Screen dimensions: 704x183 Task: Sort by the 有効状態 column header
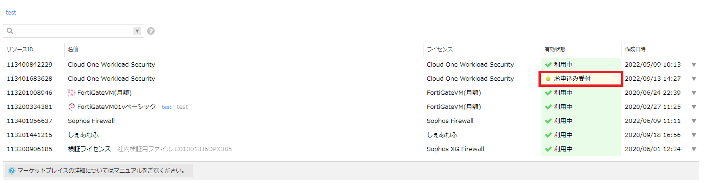[x=555, y=49]
